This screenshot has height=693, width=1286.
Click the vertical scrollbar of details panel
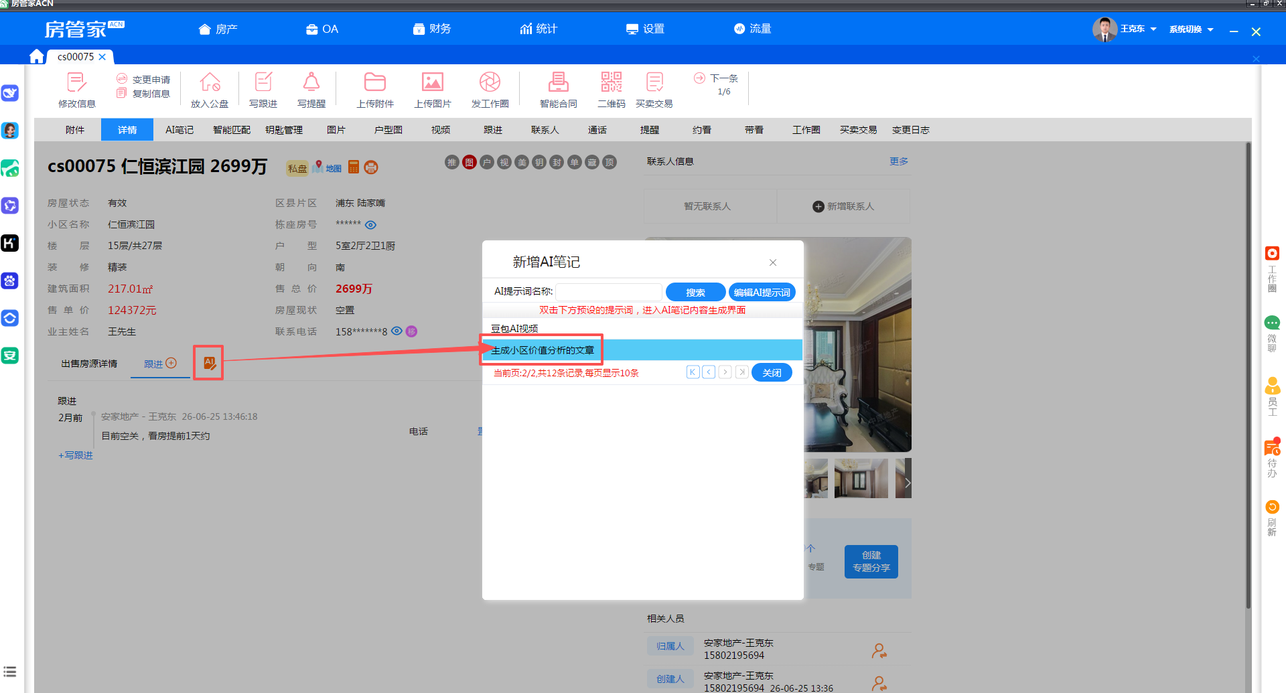[x=1248, y=375]
